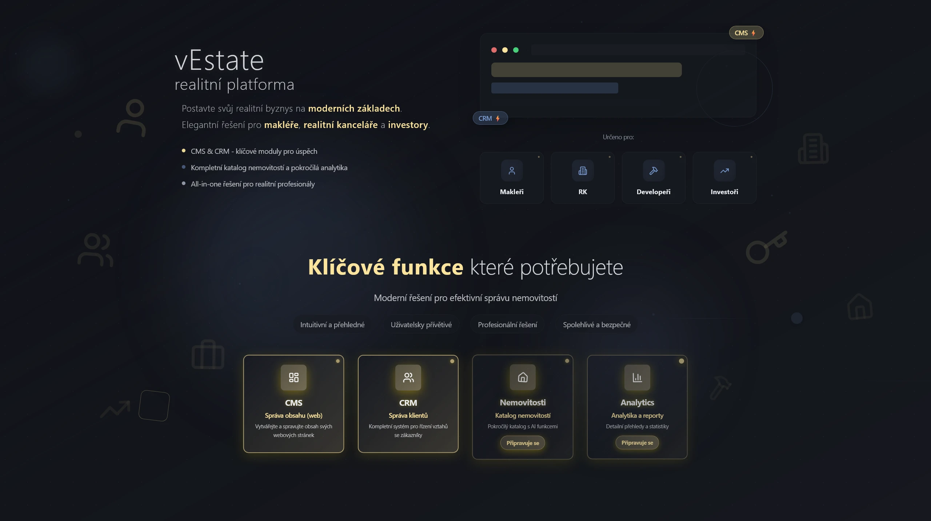
Task: Click the Investoři trending arrow icon
Action: (724, 171)
